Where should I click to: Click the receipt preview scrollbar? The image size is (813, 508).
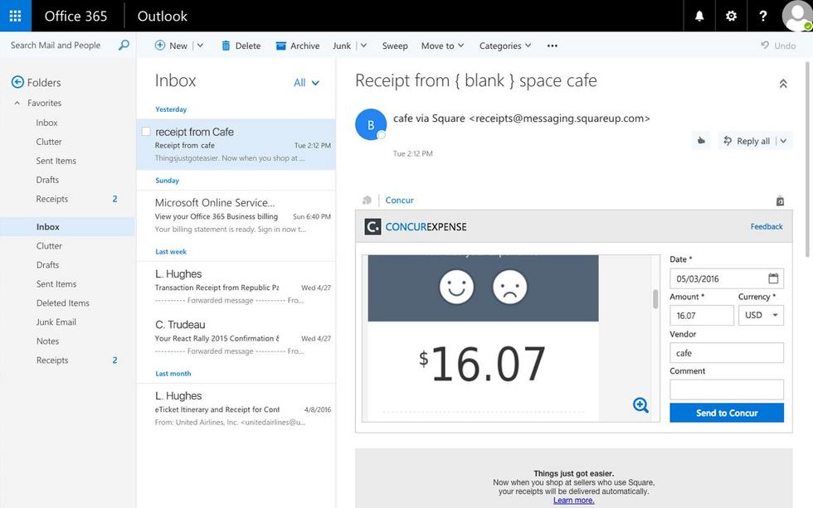(x=655, y=299)
